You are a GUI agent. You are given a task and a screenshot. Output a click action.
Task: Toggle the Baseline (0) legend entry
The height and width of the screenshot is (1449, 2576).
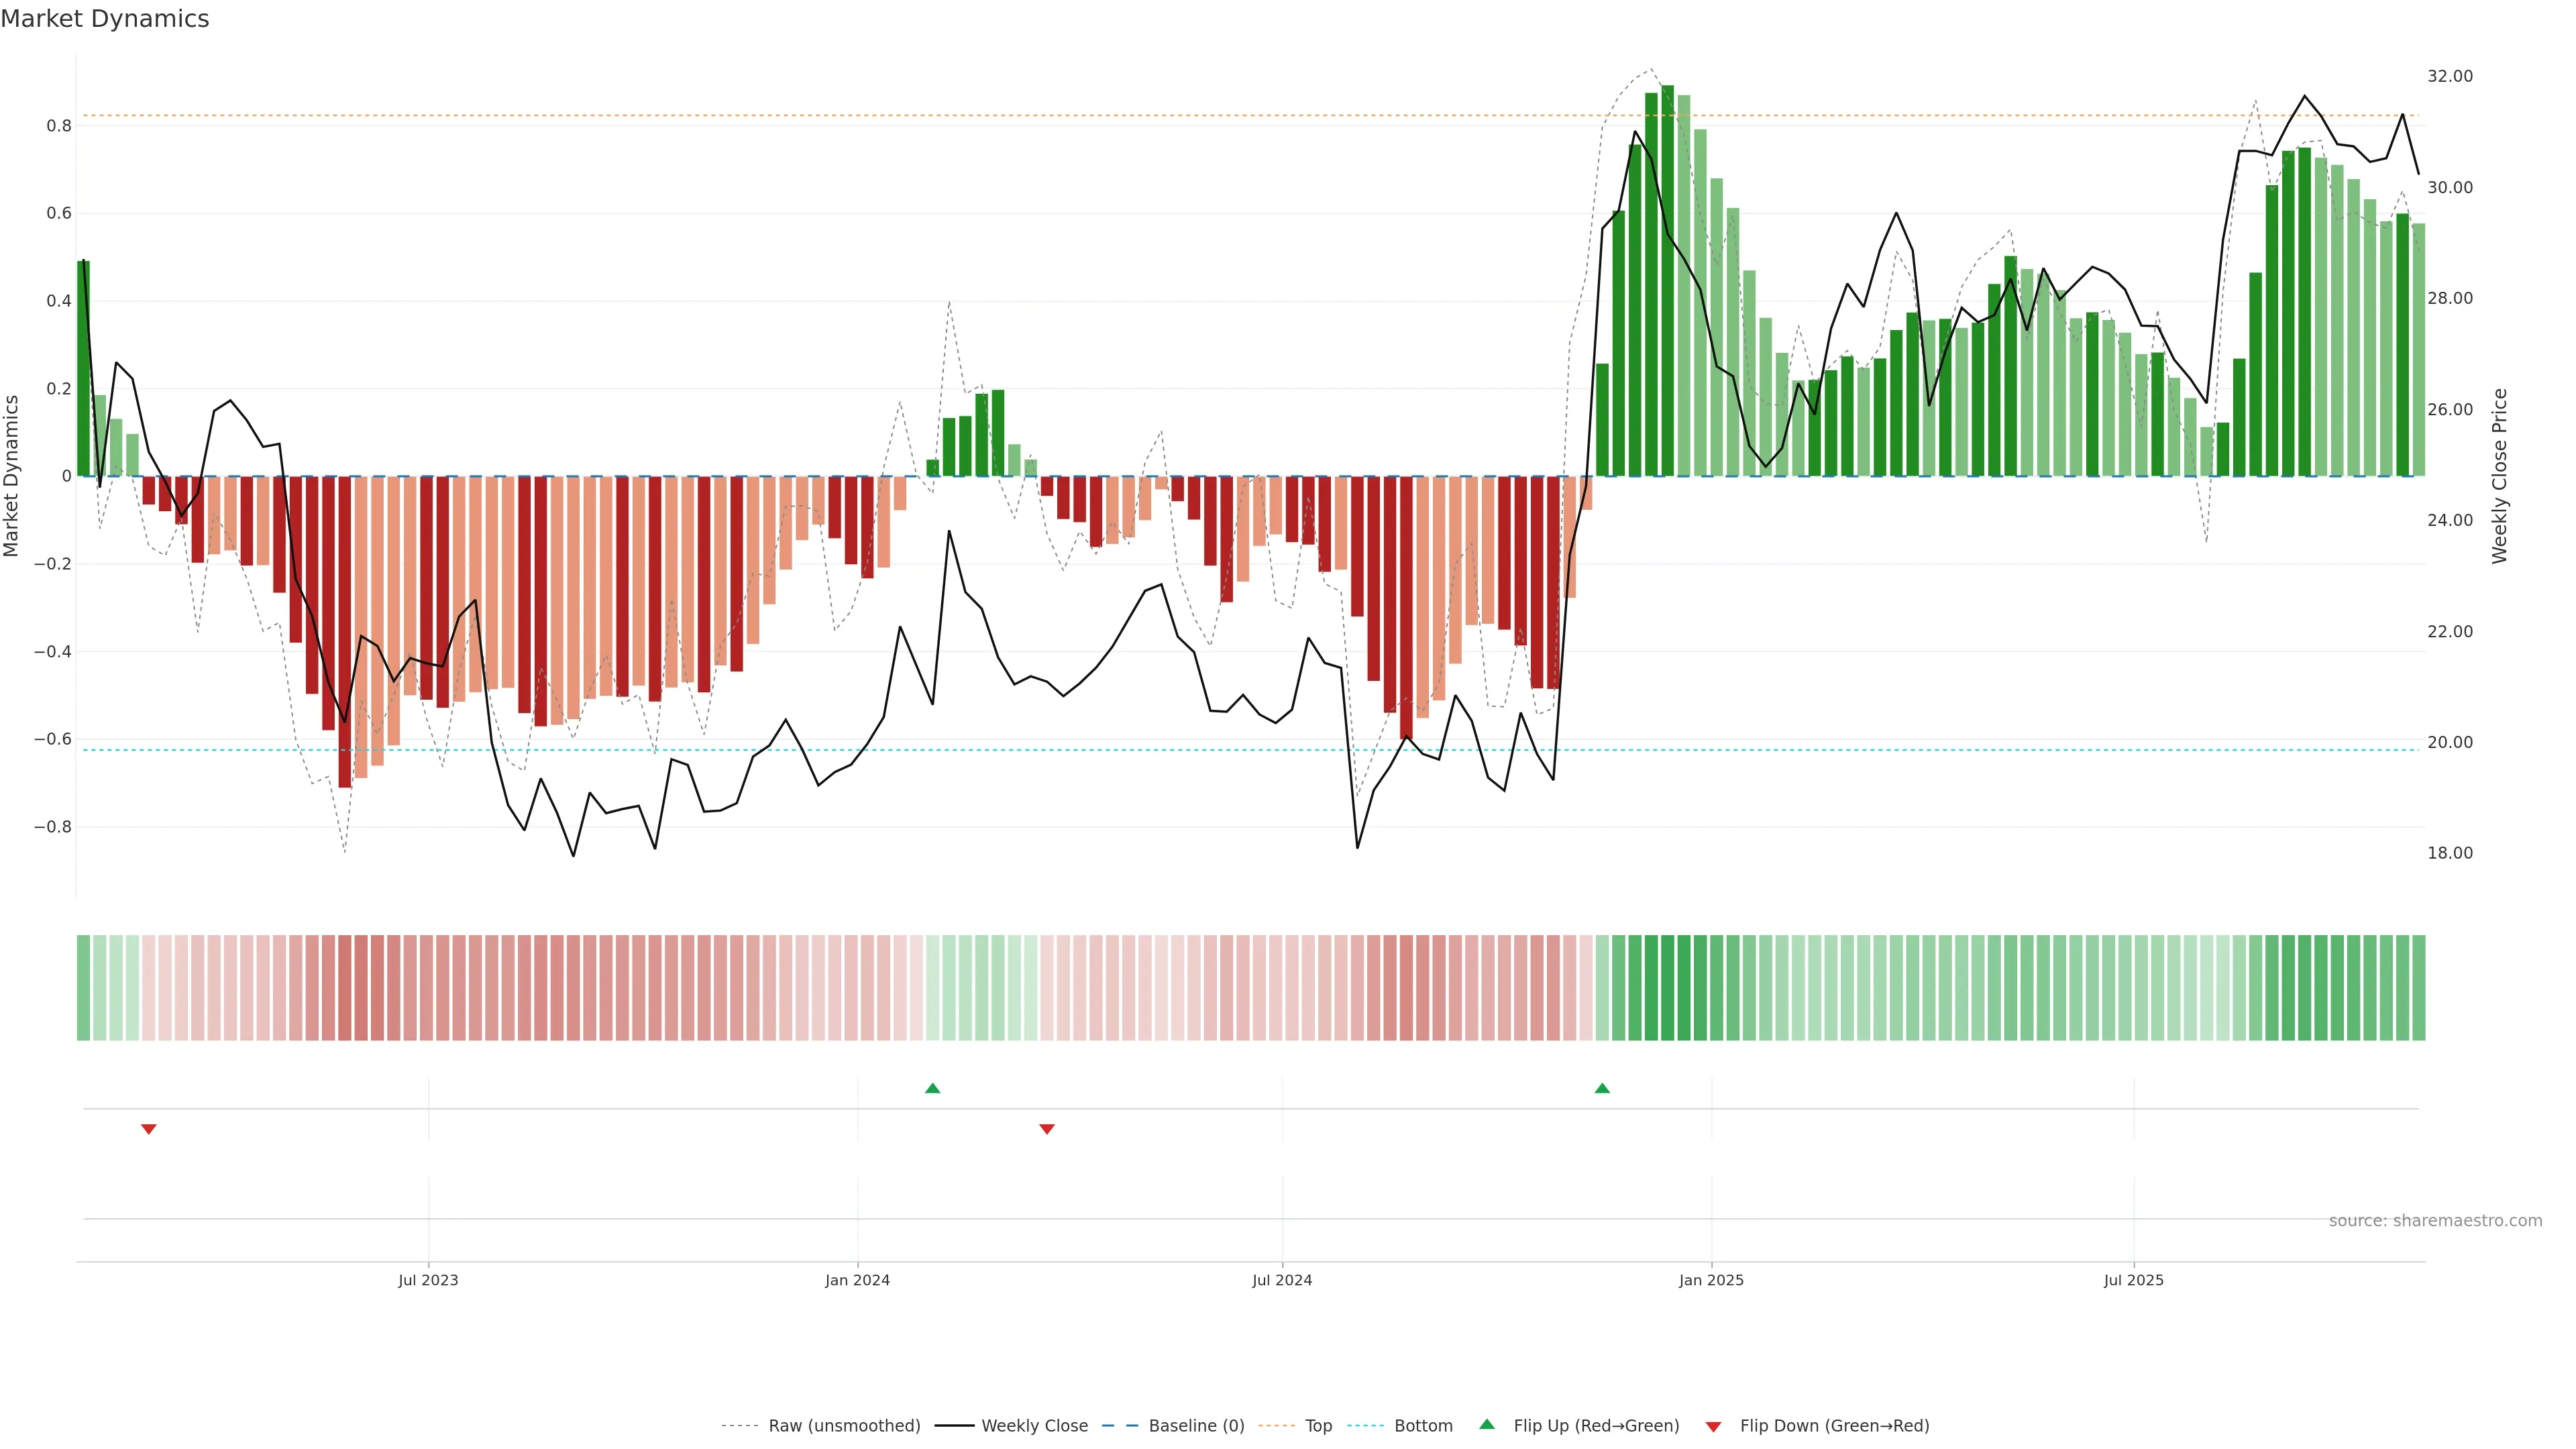pos(1196,1426)
